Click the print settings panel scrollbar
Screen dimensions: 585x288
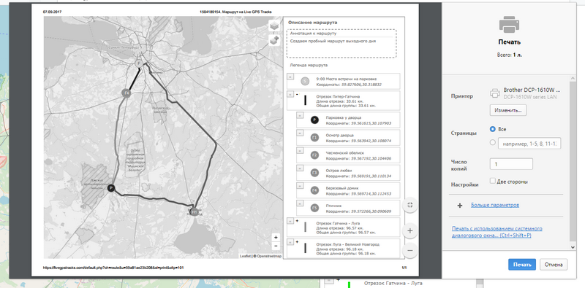click(x=573, y=163)
